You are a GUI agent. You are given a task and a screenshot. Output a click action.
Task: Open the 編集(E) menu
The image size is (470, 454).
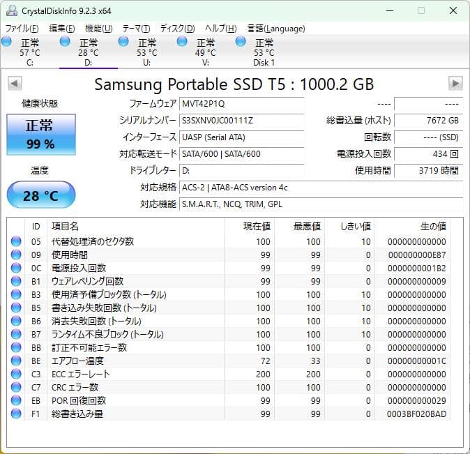pyautogui.click(x=62, y=29)
